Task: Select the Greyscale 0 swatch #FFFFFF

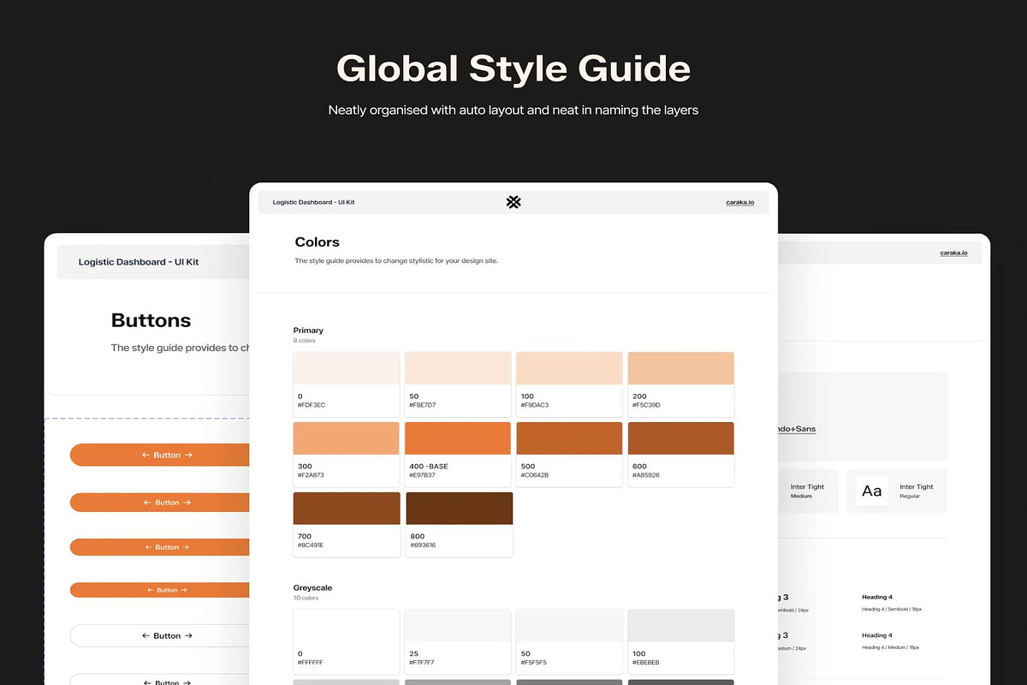Action: pos(347,640)
